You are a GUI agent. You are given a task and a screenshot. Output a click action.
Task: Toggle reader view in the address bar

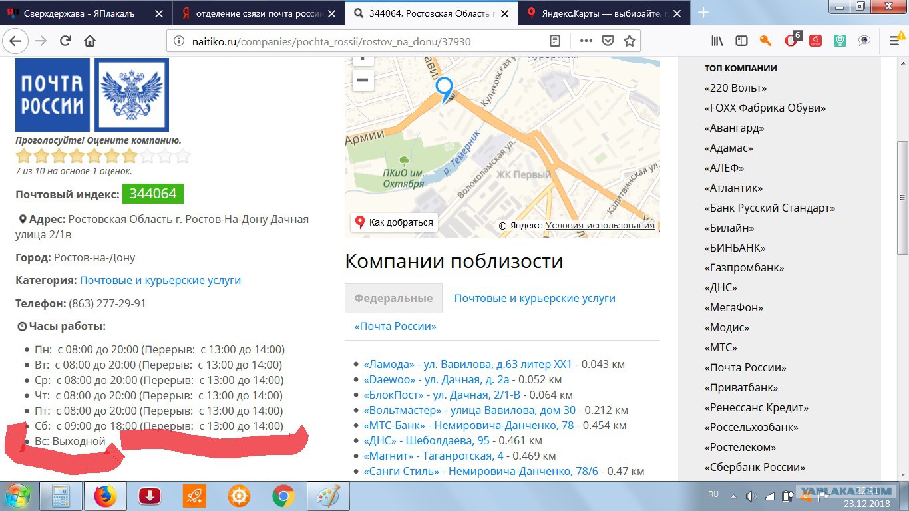(x=555, y=41)
